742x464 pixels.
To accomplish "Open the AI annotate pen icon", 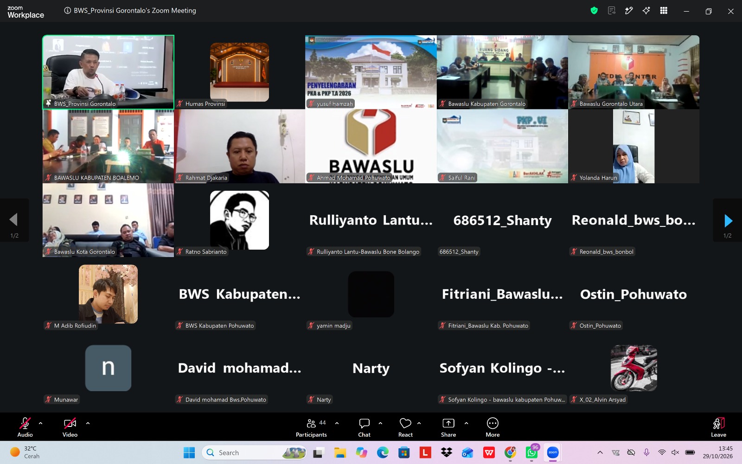I will 629,11.
